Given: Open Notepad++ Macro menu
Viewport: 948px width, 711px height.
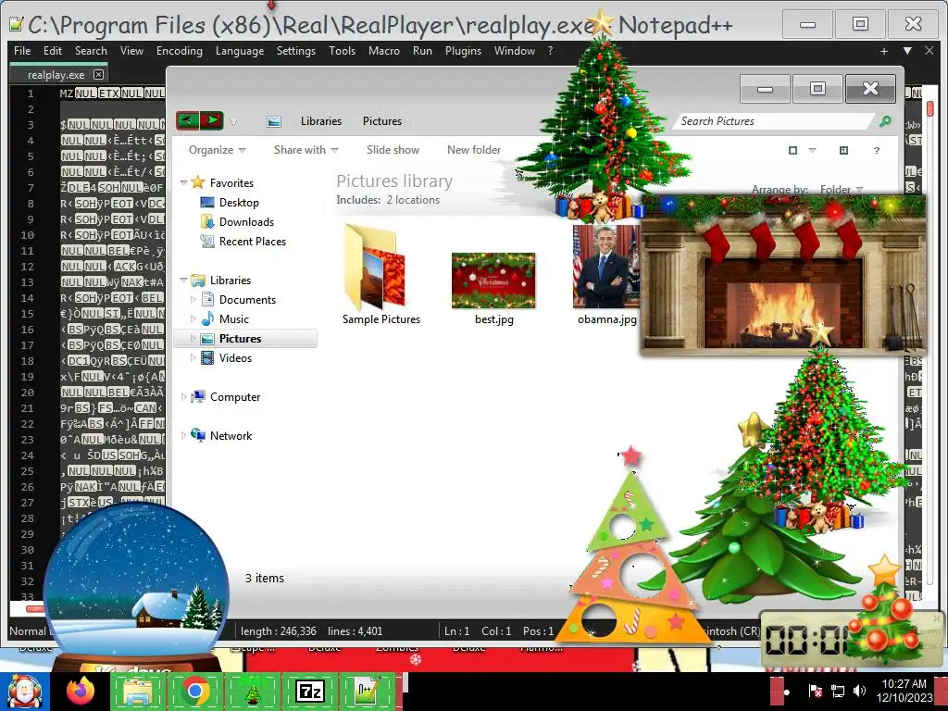Looking at the screenshot, I should click(384, 51).
